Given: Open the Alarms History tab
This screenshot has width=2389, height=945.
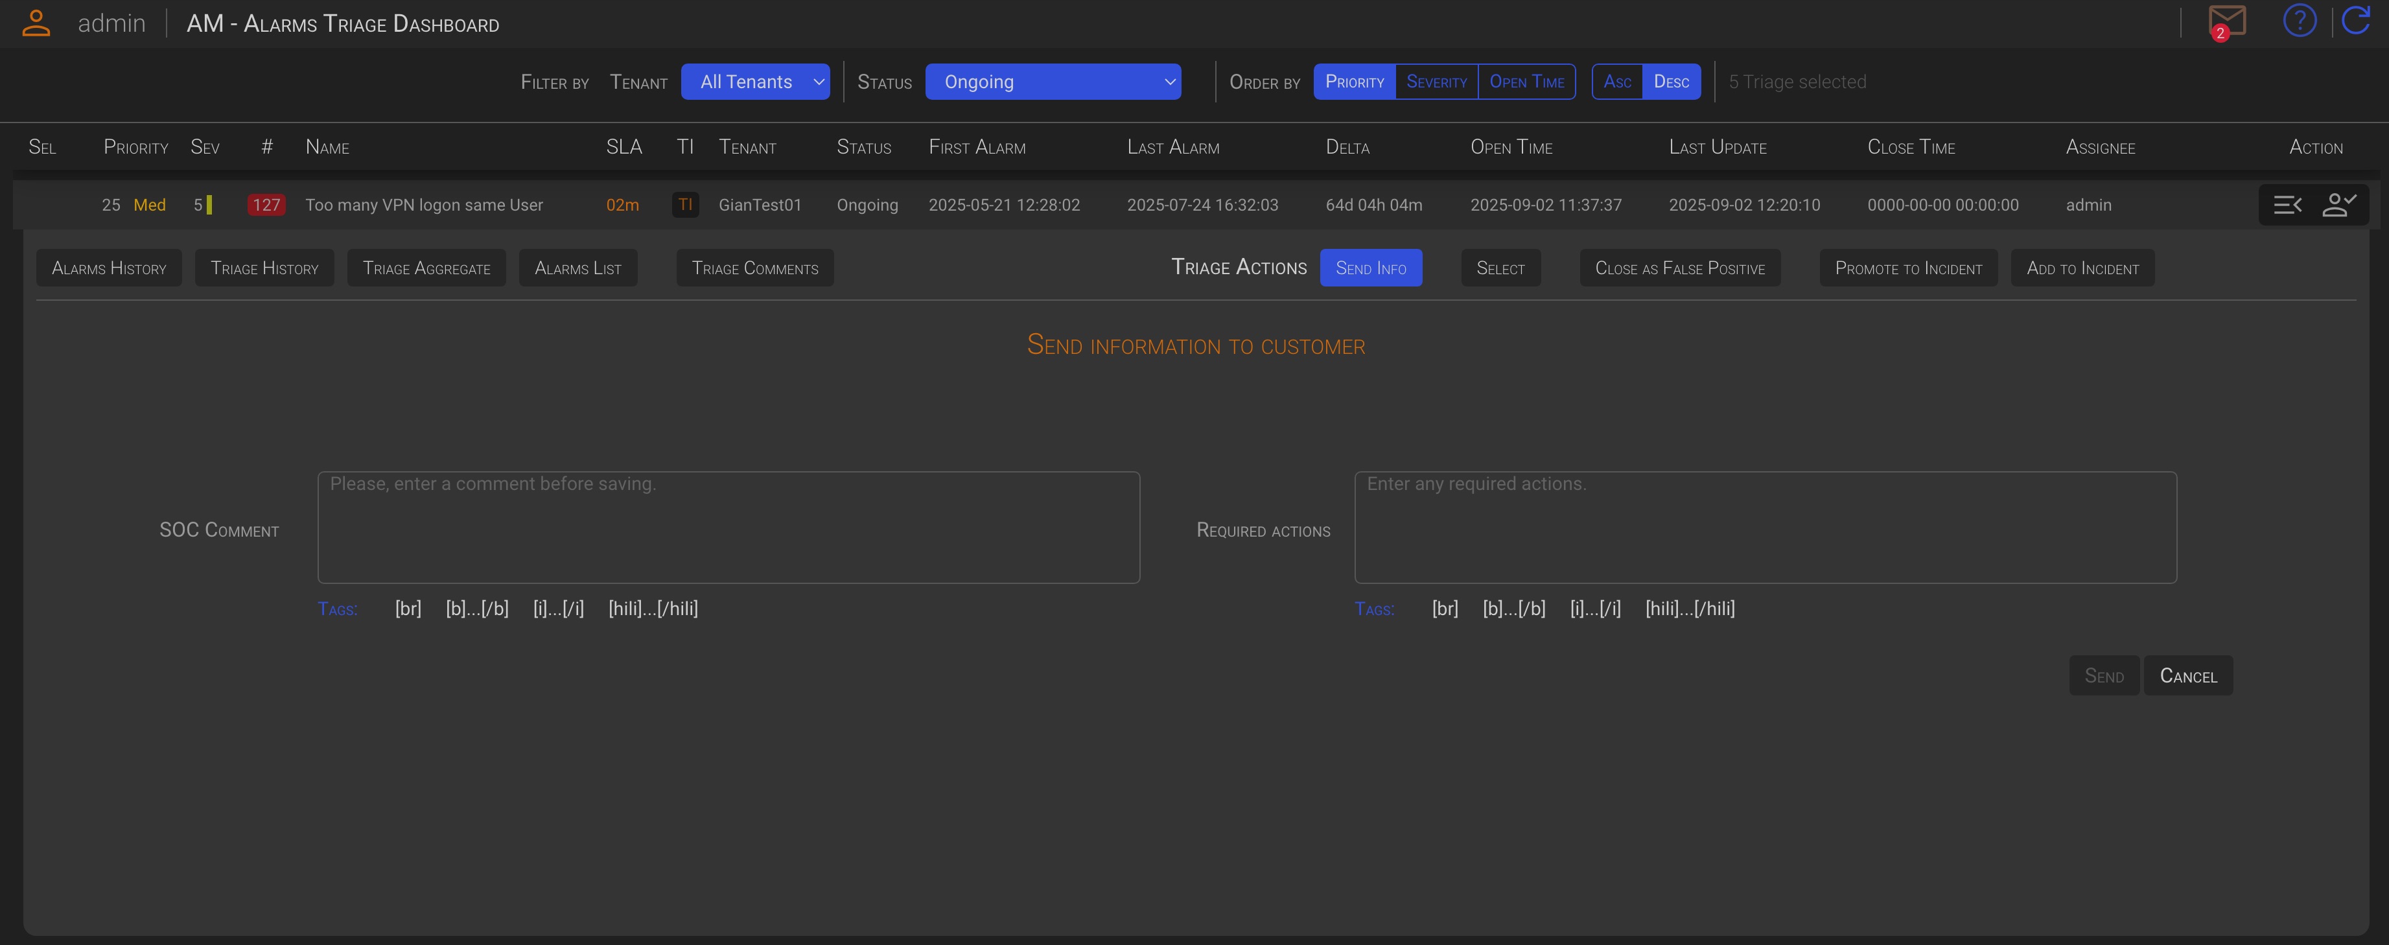Looking at the screenshot, I should click(x=108, y=268).
